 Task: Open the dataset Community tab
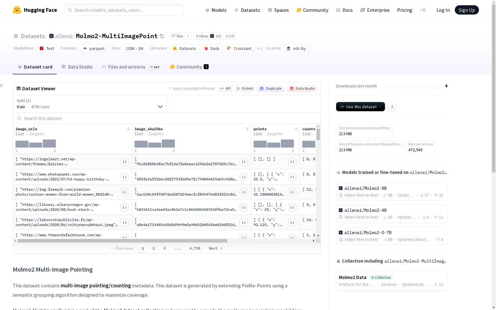click(189, 67)
